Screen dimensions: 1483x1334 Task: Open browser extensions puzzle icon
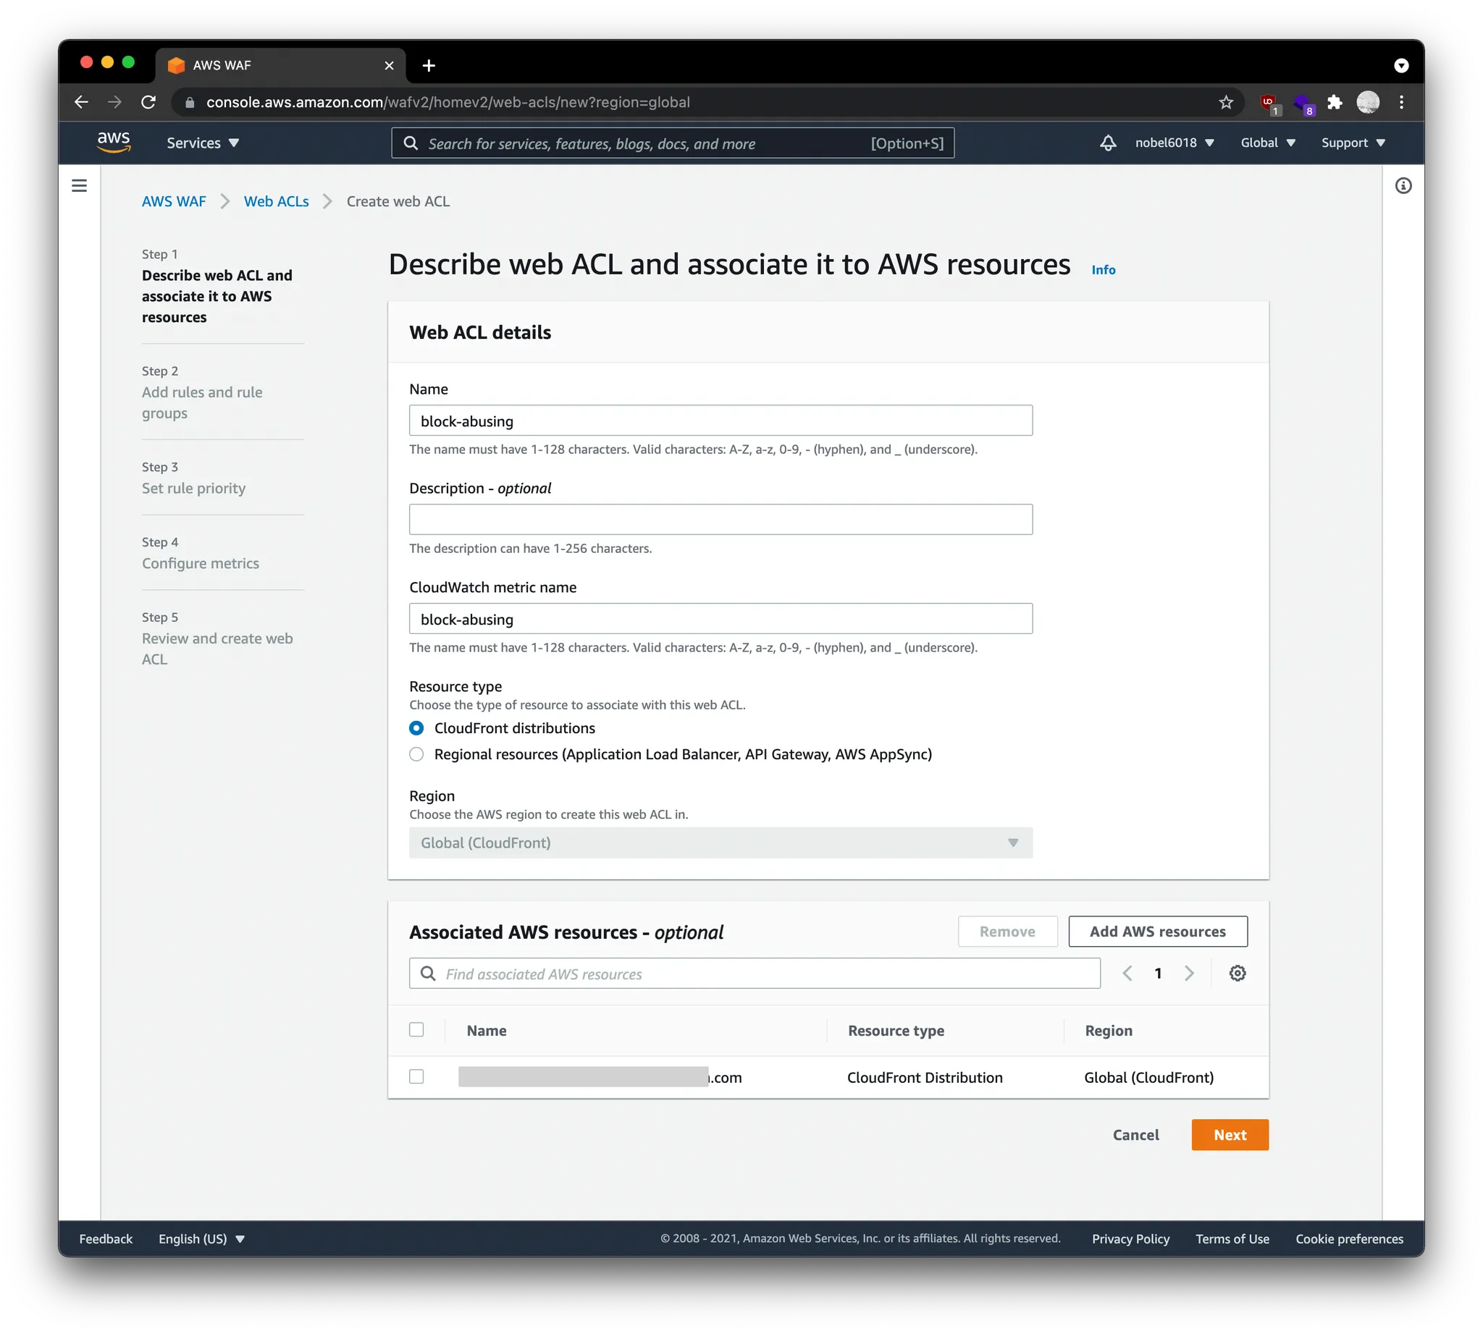click(1334, 103)
